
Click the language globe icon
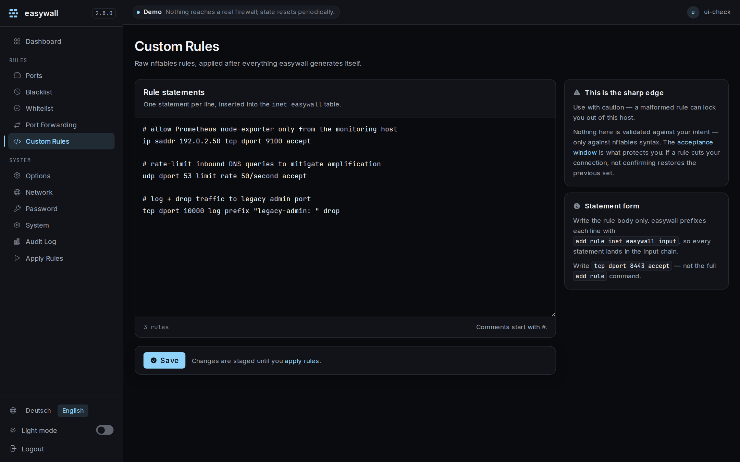13,410
